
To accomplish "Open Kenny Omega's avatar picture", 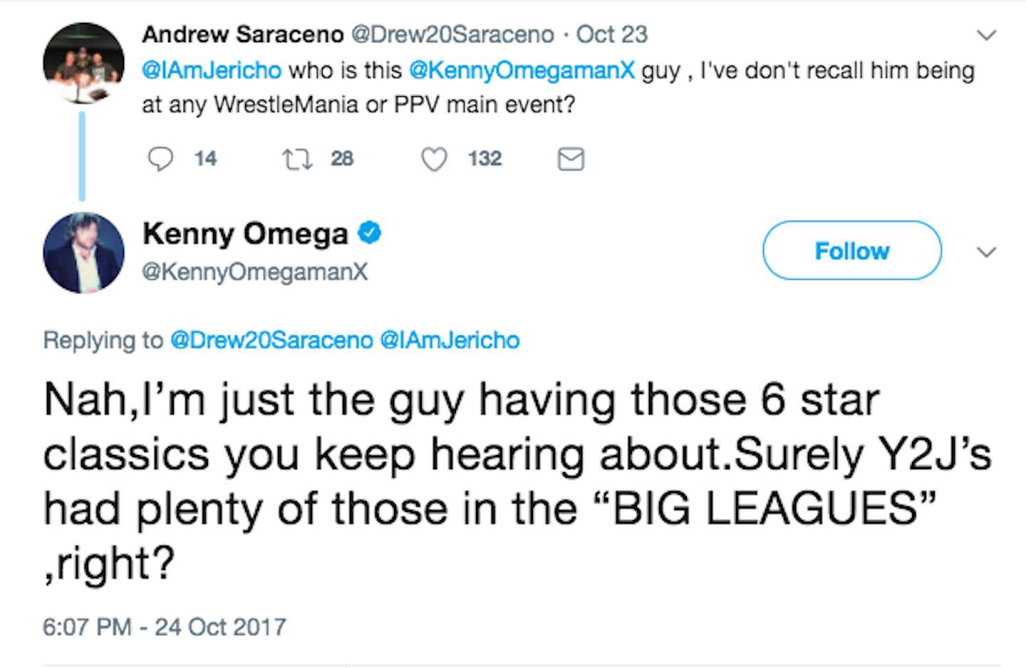I will coord(83,253).
